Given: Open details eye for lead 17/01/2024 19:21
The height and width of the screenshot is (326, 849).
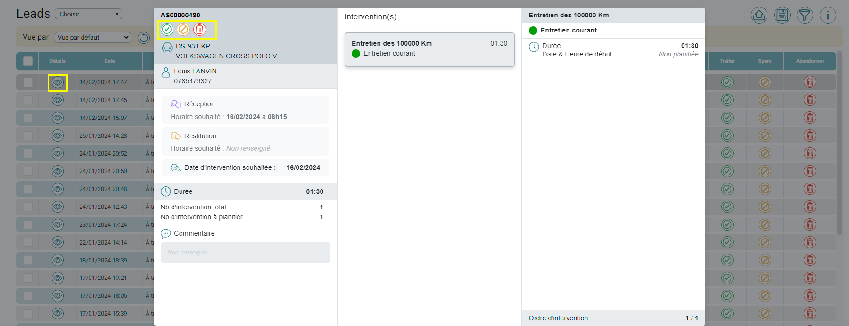Looking at the screenshot, I should pyautogui.click(x=58, y=278).
